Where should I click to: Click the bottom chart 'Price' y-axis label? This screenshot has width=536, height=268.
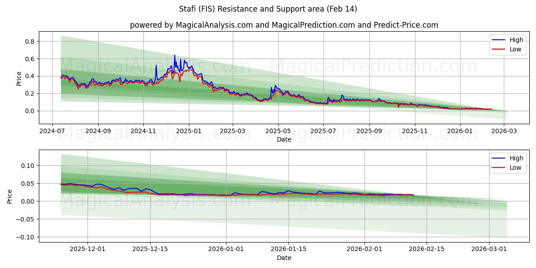10,196
